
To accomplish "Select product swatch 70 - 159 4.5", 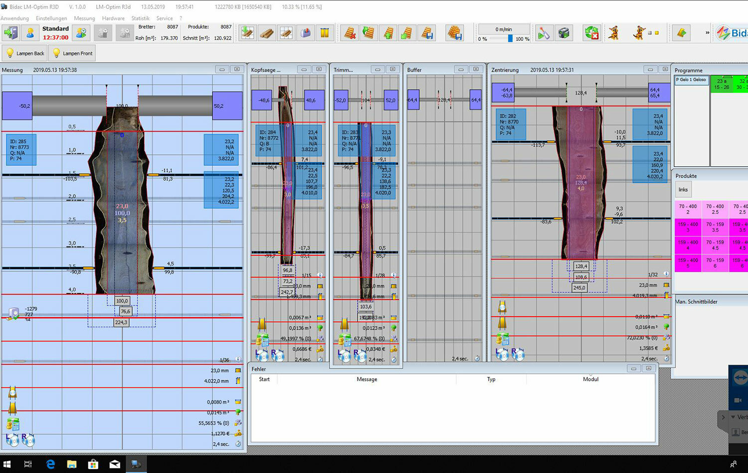I will (715, 245).
